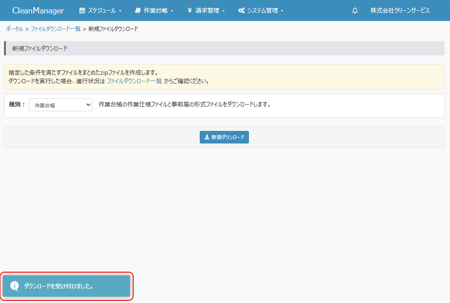
Task: Expand the システム管理 dropdown caret
Action: click(x=282, y=11)
